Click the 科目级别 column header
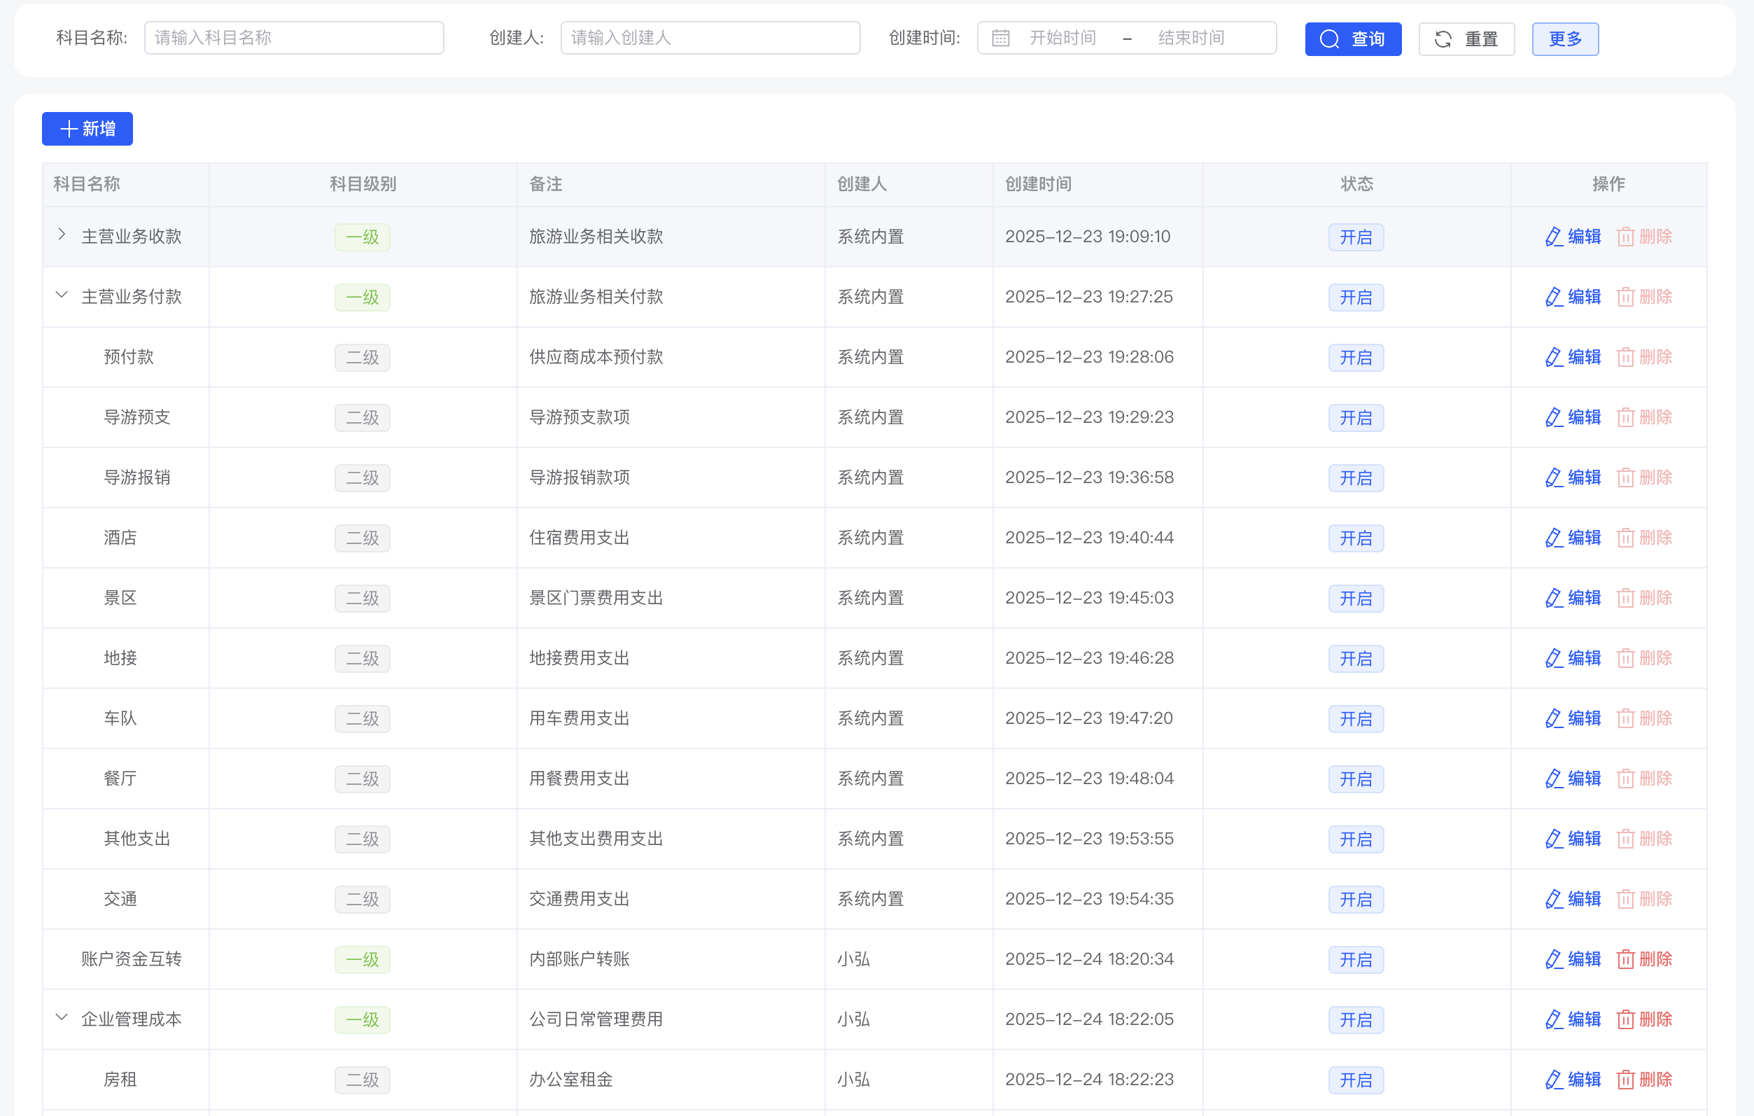Image resolution: width=1754 pixels, height=1116 pixels. point(363,184)
